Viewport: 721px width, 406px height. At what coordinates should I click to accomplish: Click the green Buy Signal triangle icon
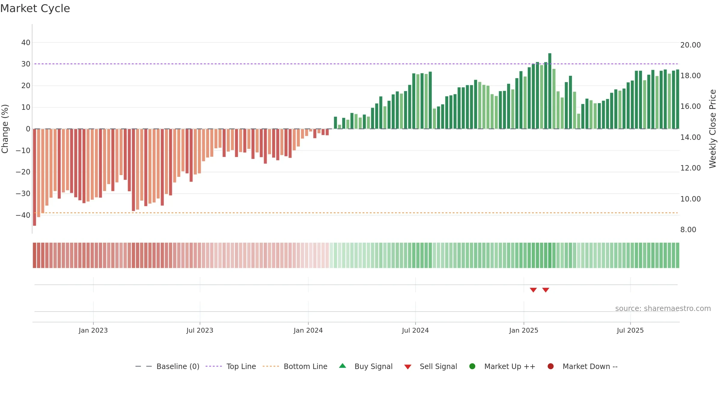click(x=342, y=366)
